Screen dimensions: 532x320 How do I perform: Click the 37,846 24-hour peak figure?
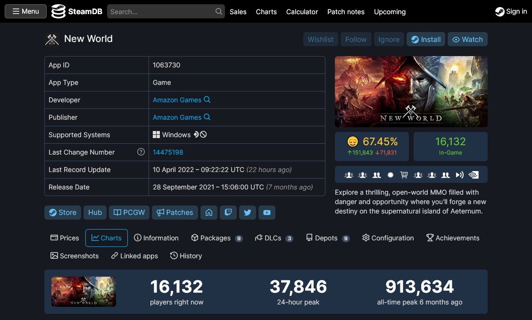point(298,287)
